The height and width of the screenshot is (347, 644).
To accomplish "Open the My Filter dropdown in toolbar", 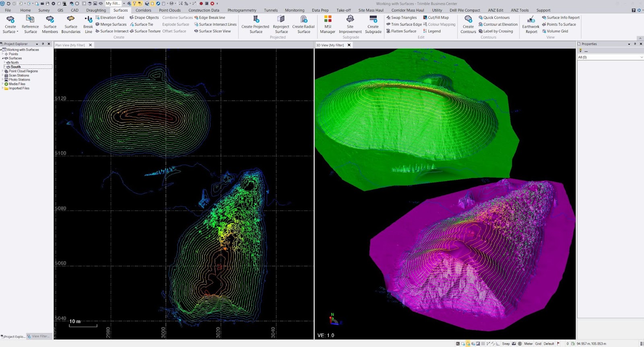I will [x=124, y=4].
